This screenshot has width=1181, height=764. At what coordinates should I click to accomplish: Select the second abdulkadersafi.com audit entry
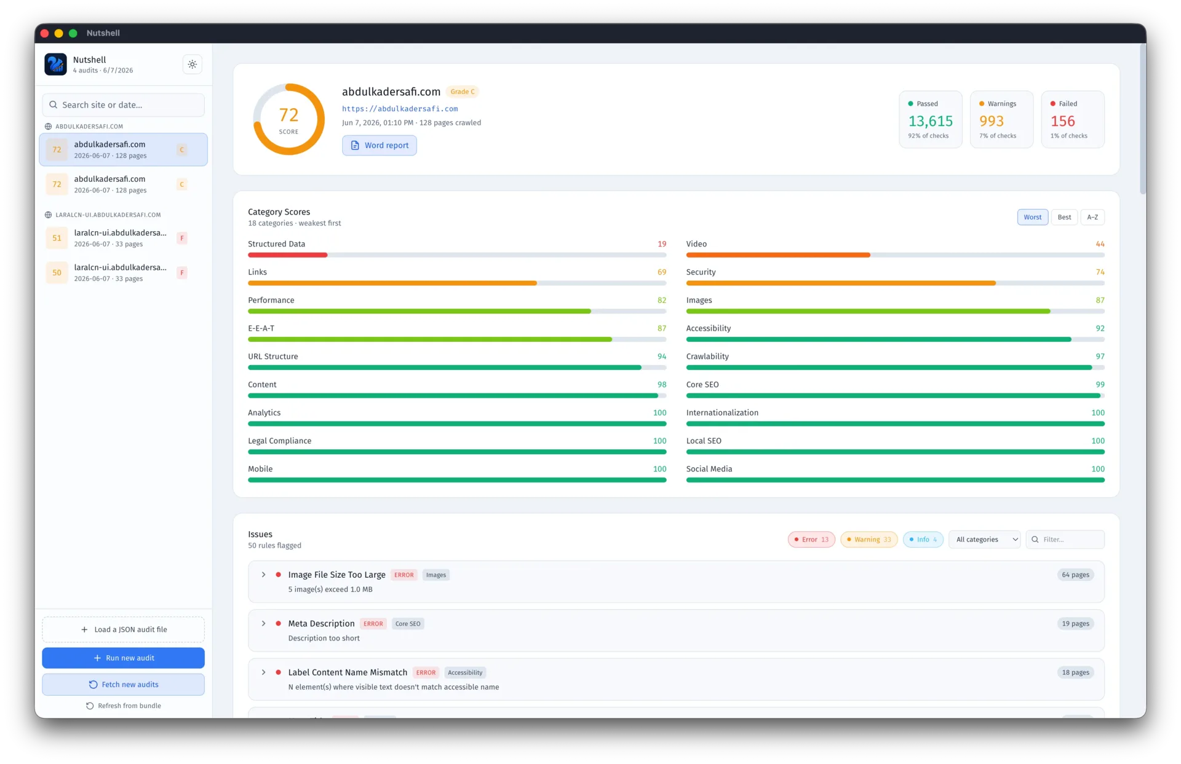coord(123,184)
